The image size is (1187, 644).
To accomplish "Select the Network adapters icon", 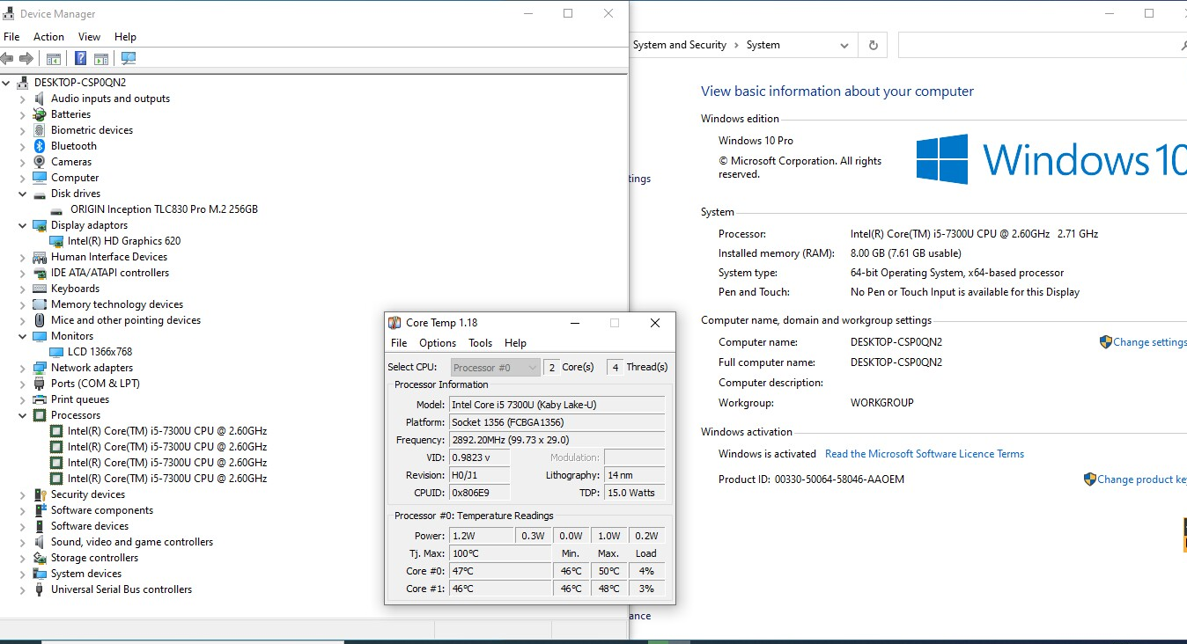I will click(40, 368).
